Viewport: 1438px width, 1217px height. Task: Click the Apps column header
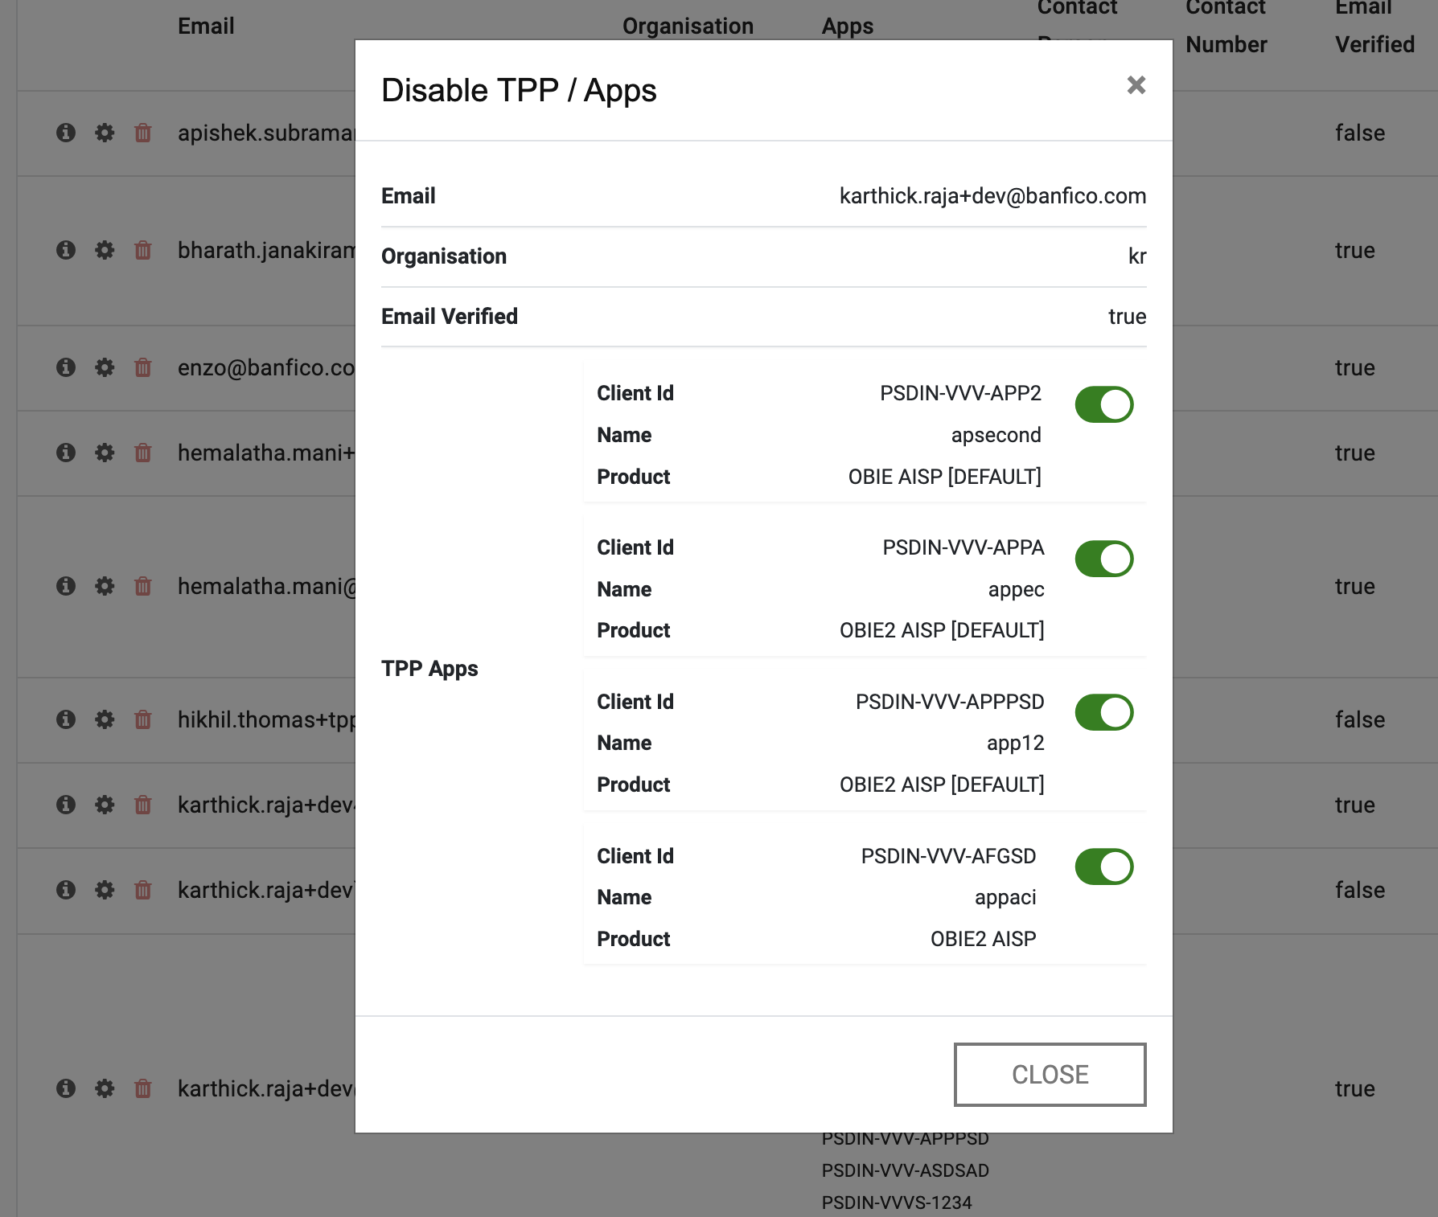point(847,27)
